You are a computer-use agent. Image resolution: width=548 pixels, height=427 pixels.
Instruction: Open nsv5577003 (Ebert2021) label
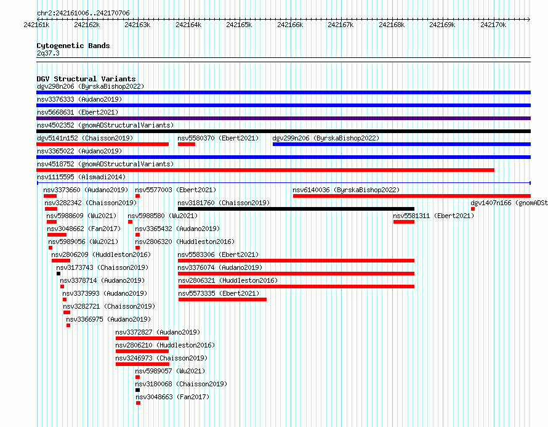click(175, 190)
